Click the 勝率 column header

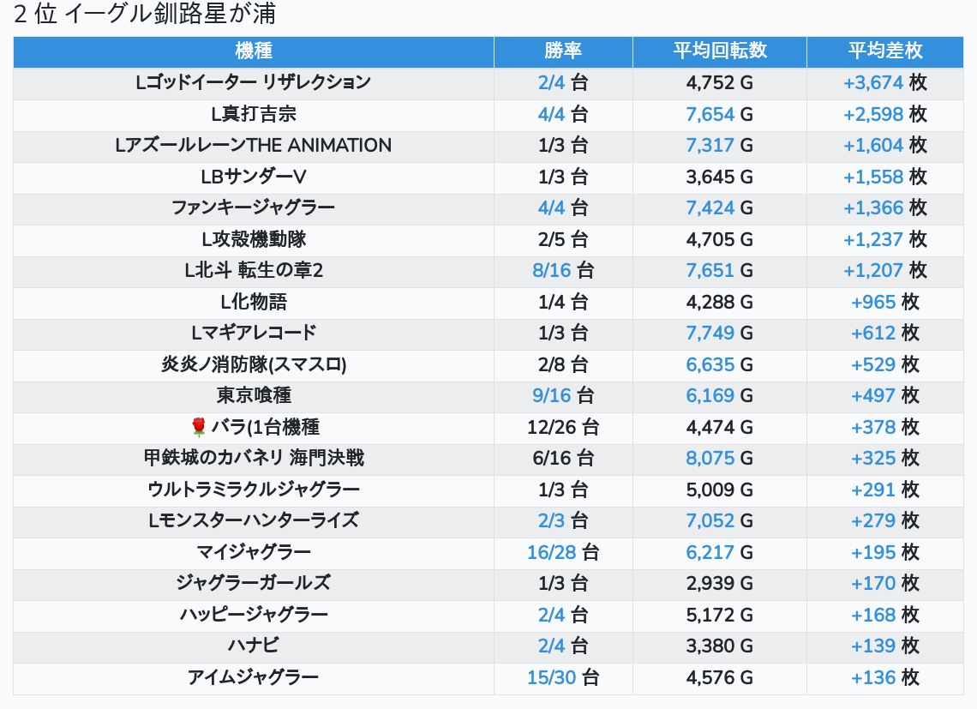pyautogui.click(x=563, y=51)
